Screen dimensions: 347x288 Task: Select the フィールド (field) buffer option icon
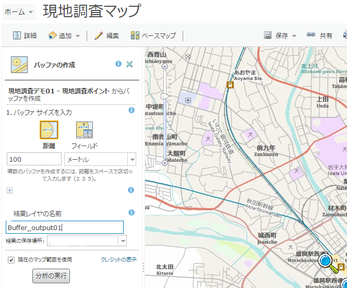pos(84,129)
